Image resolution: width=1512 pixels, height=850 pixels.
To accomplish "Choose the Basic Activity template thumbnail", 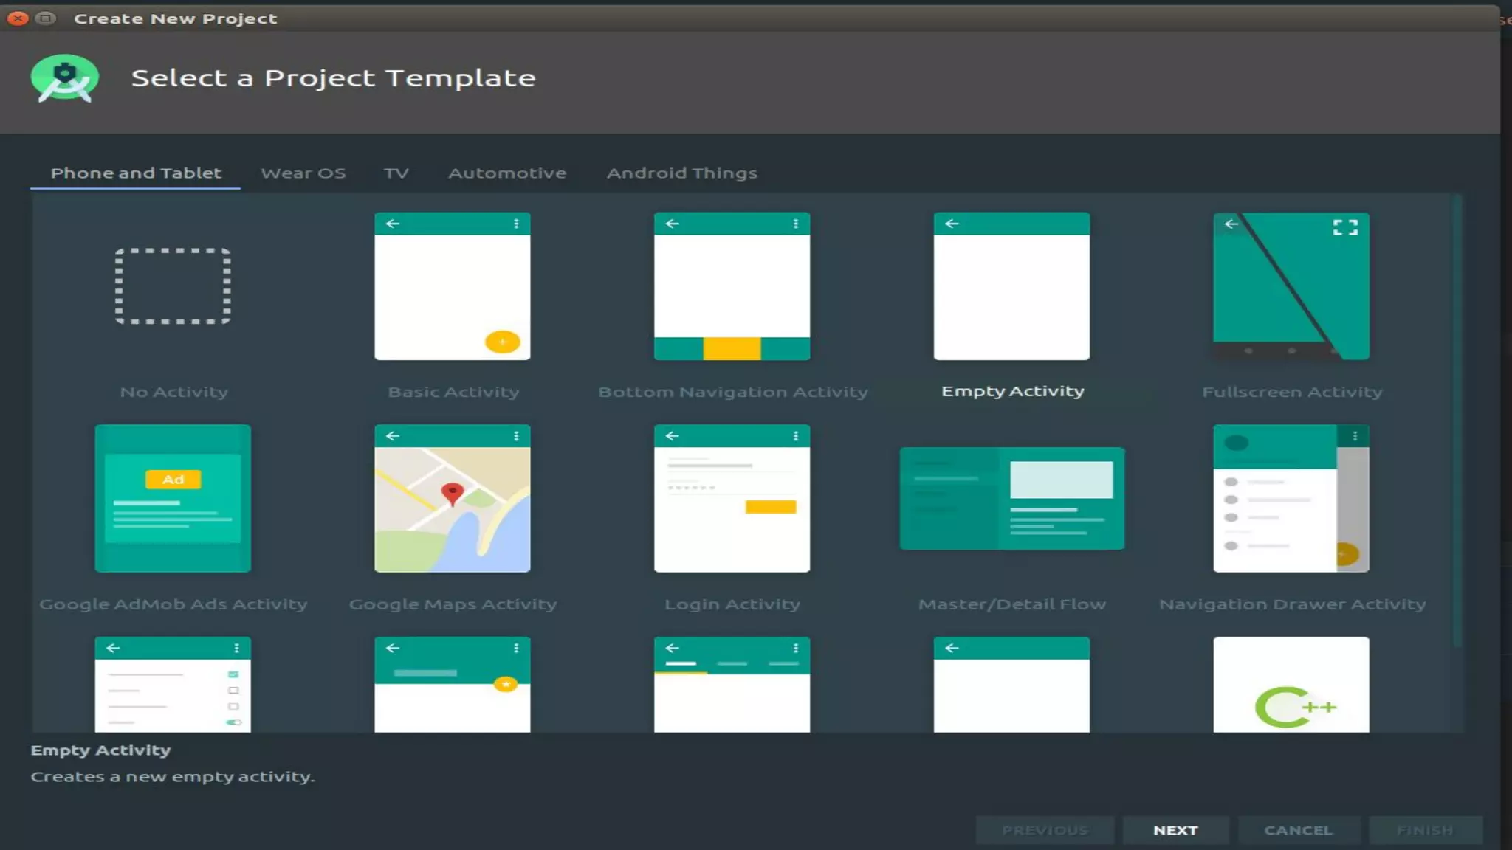I will 452,286.
